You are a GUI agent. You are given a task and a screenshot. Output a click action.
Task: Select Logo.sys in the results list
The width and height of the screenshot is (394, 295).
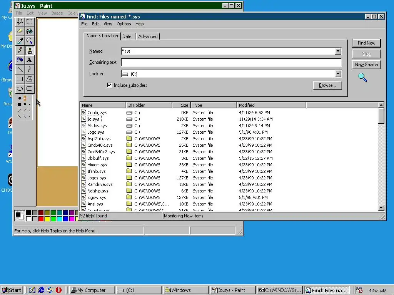click(x=96, y=132)
